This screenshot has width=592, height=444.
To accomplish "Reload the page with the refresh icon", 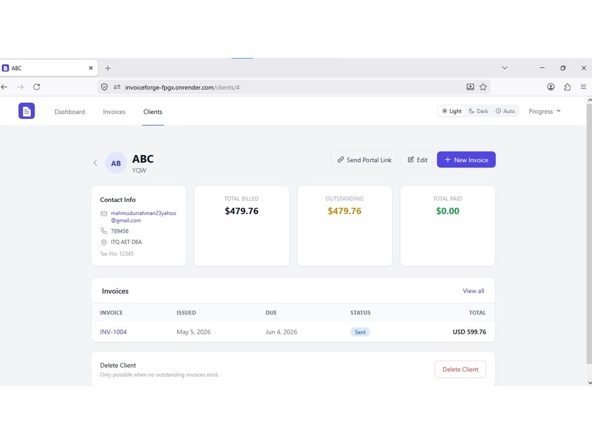I will click(x=37, y=87).
